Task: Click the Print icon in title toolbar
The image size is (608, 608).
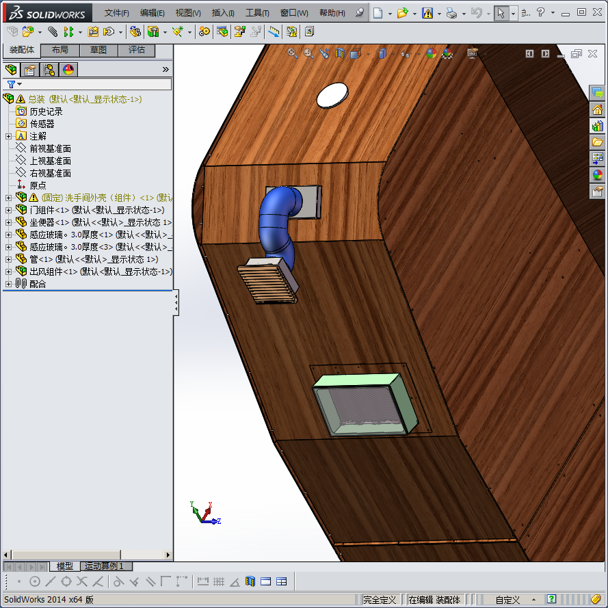Action: 451,13
